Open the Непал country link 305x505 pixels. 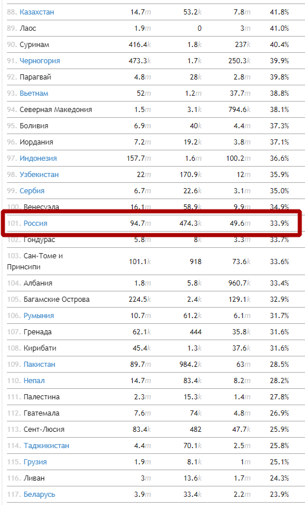click(x=34, y=381)
